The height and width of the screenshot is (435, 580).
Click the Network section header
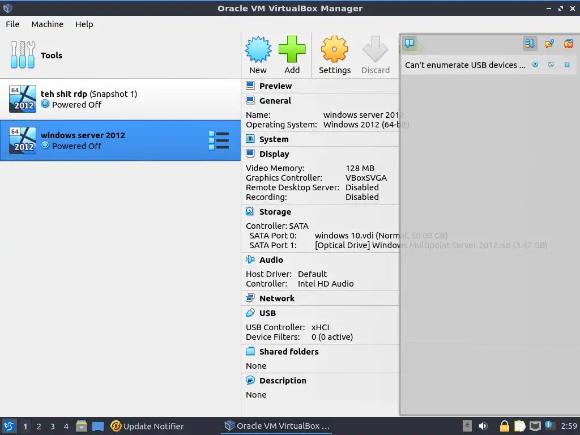point(276,298)
